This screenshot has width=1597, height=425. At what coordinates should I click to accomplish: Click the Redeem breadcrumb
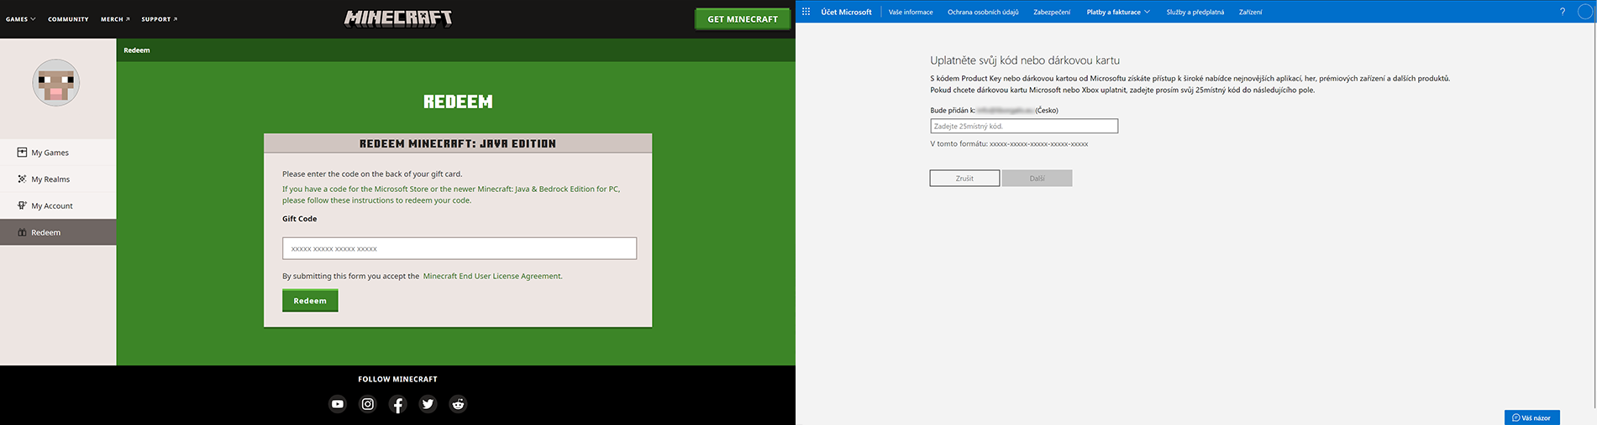pyautogui.click(x=137, y=50)
